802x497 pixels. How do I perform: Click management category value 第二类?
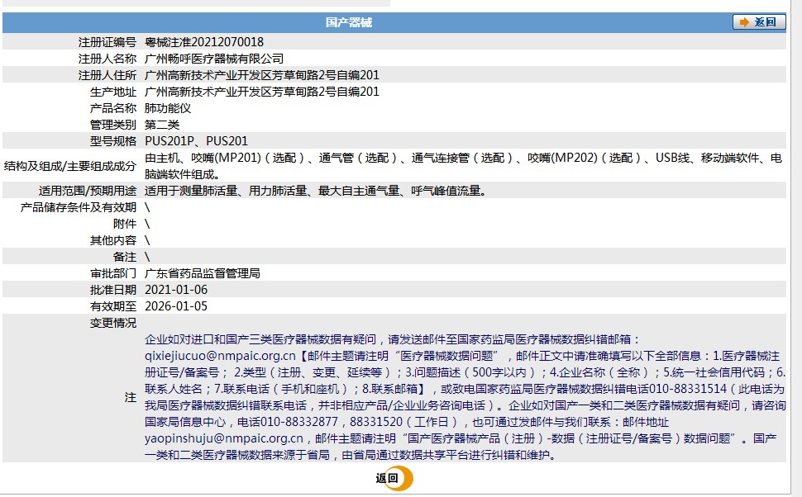tap(162, 125)
